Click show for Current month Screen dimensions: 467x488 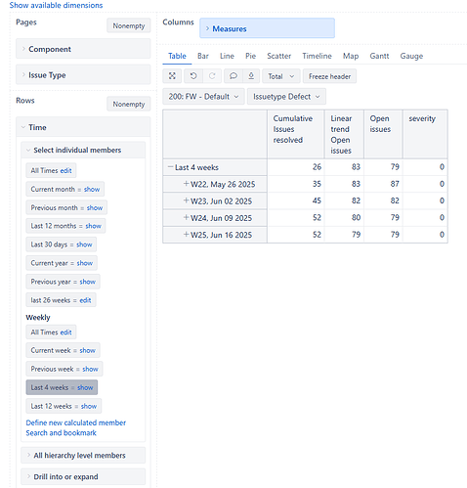92,189
